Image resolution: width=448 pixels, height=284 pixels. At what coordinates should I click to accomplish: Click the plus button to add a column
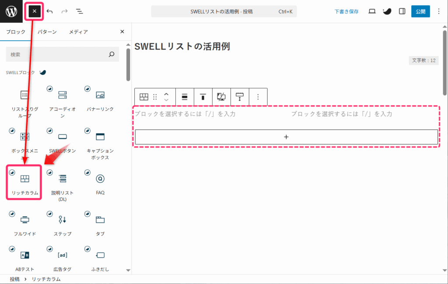coord(286,137)
